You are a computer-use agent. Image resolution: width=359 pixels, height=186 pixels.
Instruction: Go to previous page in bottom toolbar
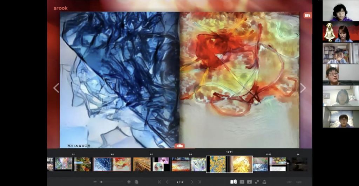167,182
